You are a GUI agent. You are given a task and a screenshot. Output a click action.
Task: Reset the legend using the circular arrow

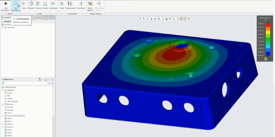pos(270,59)
